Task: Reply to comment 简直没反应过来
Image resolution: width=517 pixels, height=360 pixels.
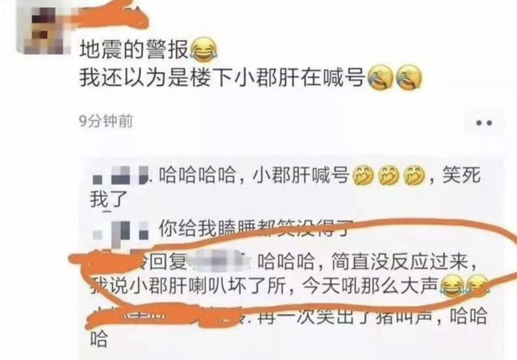Action: pos(287,274)
